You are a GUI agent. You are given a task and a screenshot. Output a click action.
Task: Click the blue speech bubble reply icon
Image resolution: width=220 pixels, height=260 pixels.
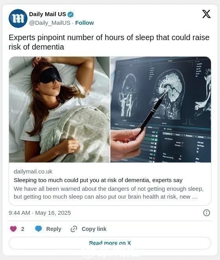point(38,229)
